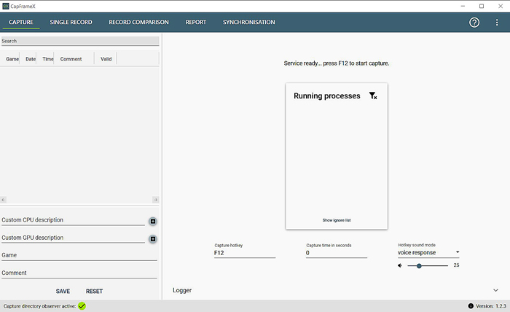The image size is (510, 312).
Task: Click the speaker volume icon
Action: 400,265
